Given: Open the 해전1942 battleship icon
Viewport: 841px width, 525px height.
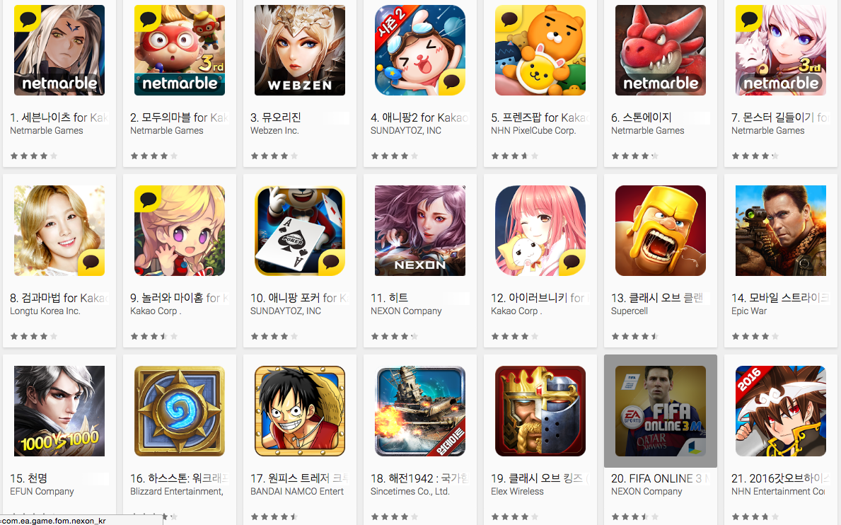Looking at the screenshot, I should 420,411.
